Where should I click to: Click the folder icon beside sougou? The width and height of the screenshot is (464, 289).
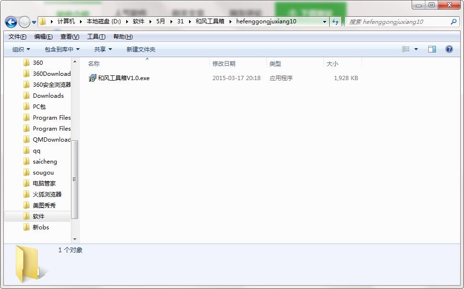tap(26, 172)
